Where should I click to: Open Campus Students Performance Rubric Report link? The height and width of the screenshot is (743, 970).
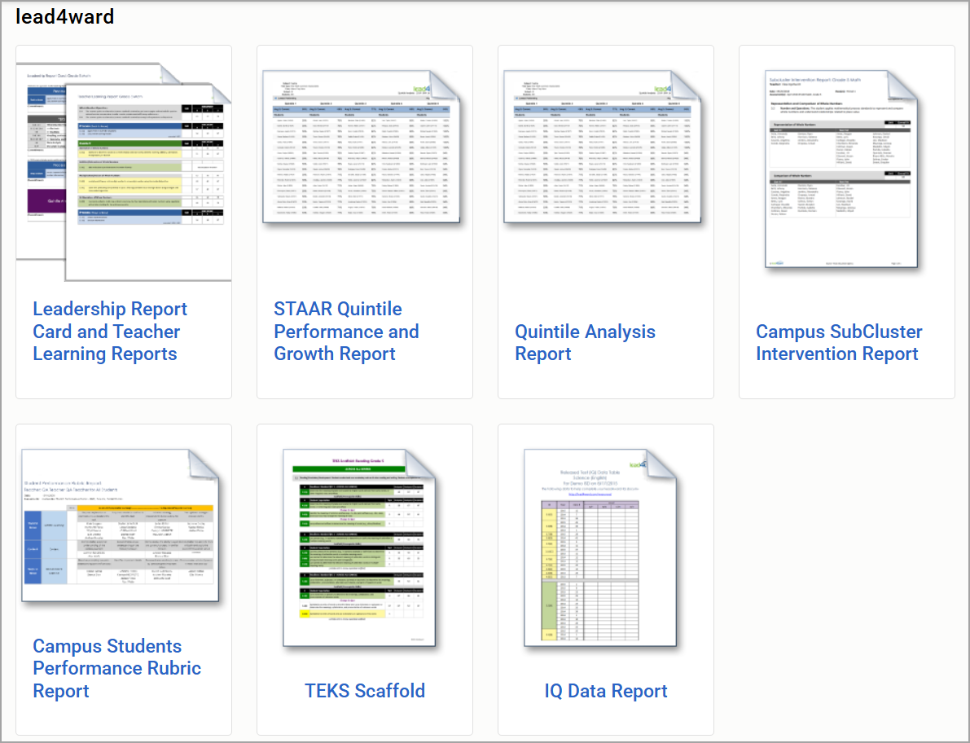coord(117,668)
